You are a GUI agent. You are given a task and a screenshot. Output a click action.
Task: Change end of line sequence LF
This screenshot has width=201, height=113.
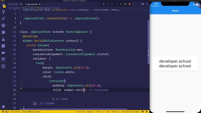click(x=104, y=112)
